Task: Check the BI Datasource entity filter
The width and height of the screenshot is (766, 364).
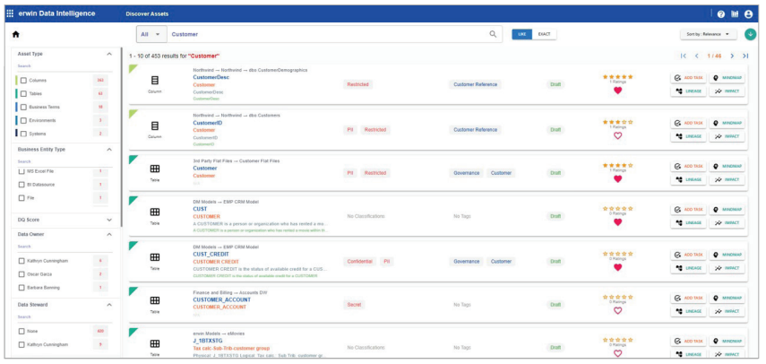Action: point(22,185)
